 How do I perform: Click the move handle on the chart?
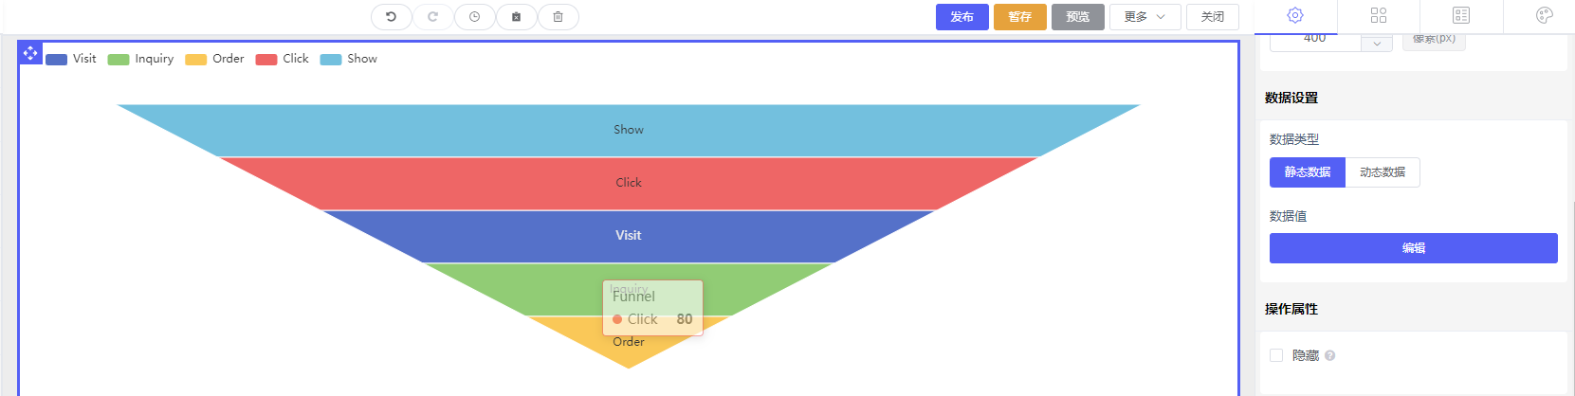(30, 53)
